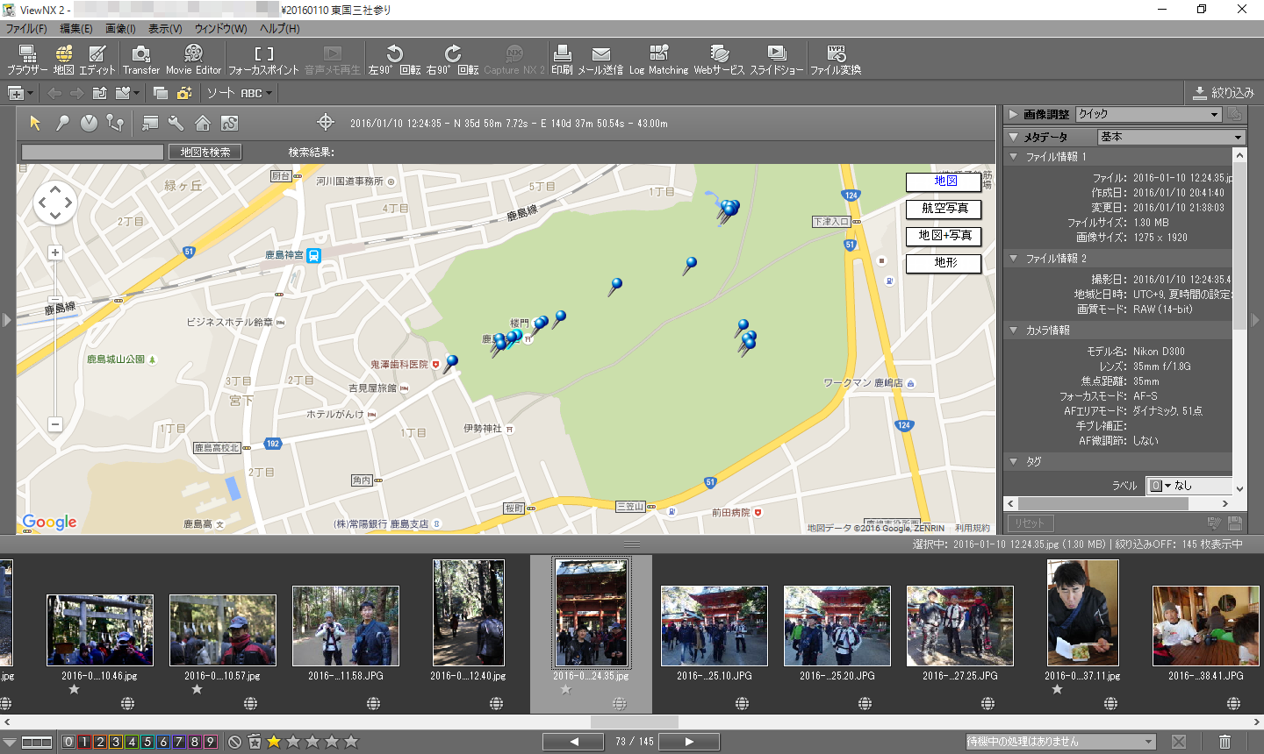Open the ブラウザー (Browser) view
The image size is (1264, 754).
(x=27, y=60)
